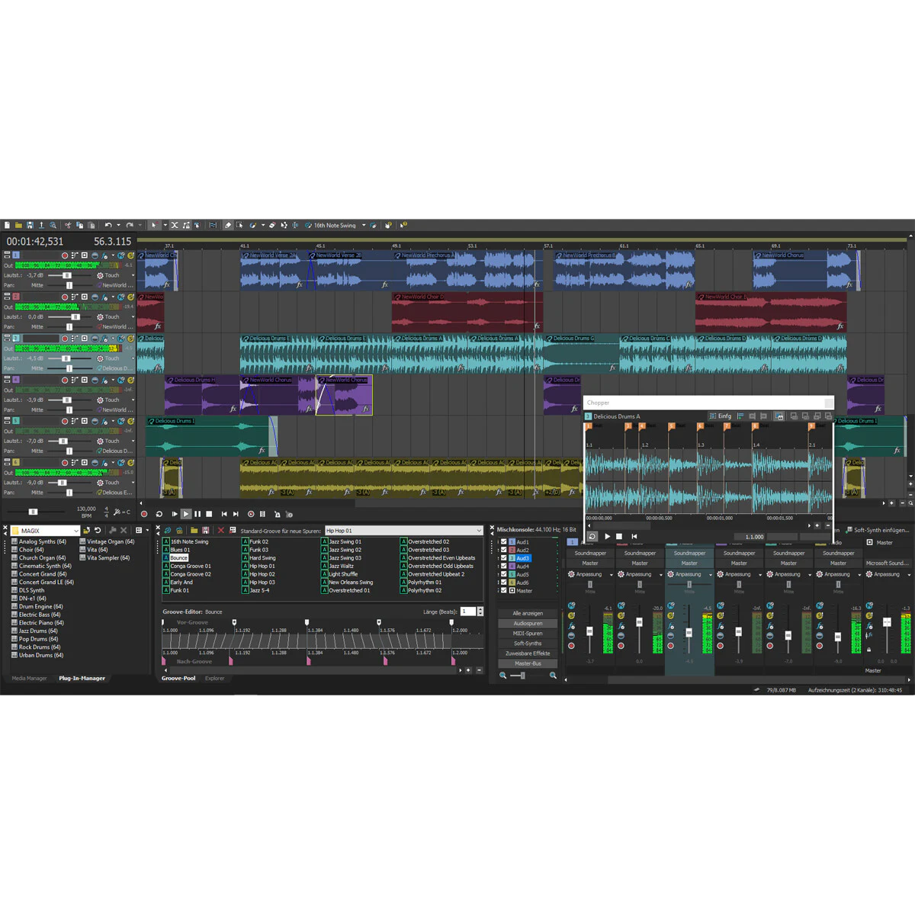Click the Paste icon in the main toolbar

pyautogui.click(x=92, y=225)
